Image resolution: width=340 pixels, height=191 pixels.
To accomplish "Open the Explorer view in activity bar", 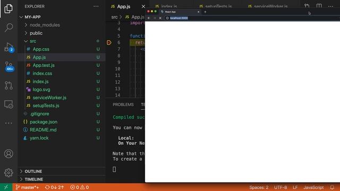I will 8,8.
